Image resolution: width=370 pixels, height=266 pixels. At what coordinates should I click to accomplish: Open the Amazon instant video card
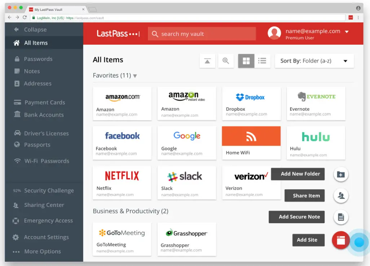[187, 104]
